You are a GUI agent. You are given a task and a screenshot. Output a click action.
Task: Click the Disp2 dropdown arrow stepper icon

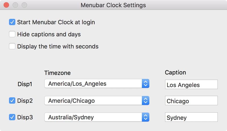pyautogui.click(x=146, y=100)
